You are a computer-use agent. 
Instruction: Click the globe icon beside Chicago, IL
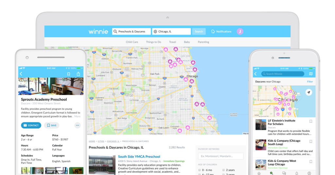point(155,31)
